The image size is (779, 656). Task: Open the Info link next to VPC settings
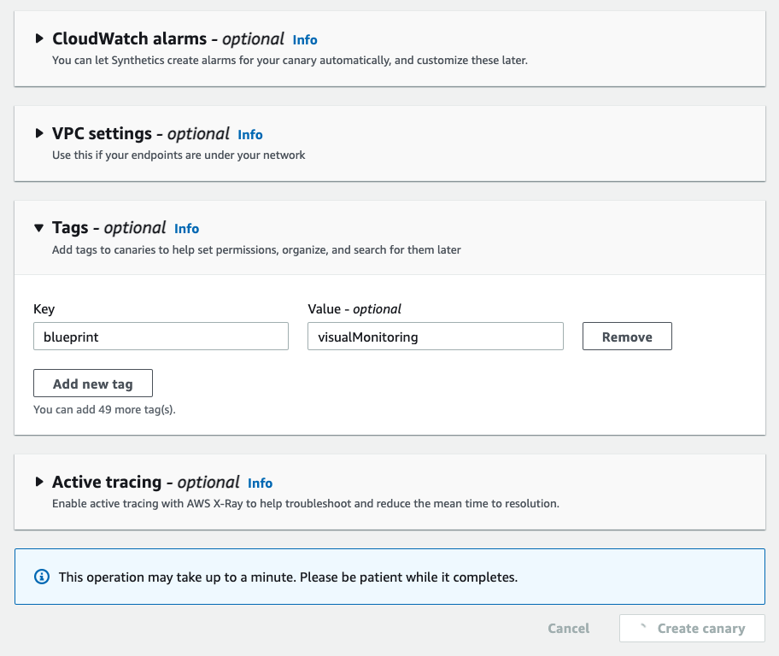[250, 134]
